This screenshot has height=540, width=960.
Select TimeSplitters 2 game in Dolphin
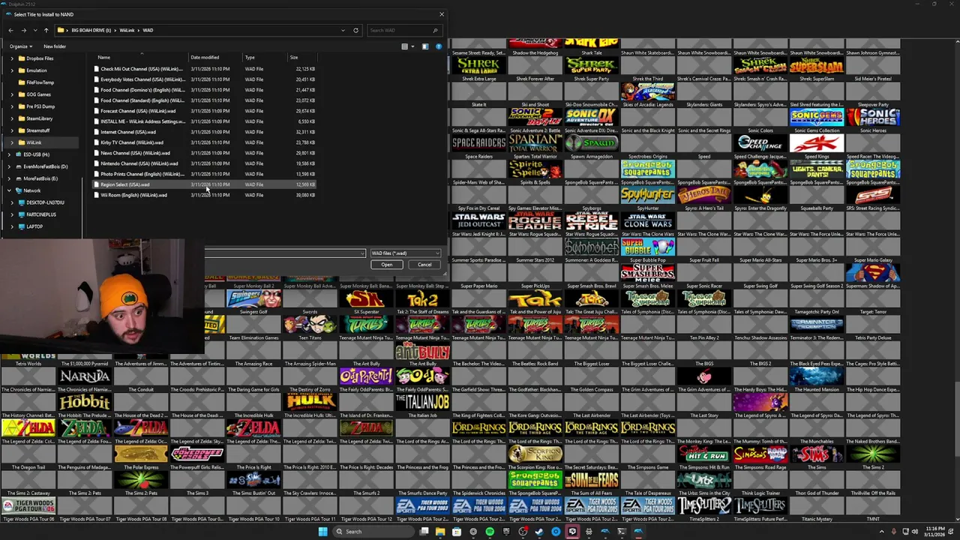(704, 509)
